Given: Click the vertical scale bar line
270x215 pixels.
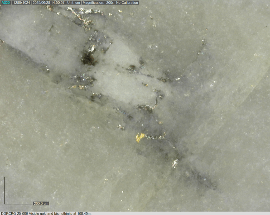Looking at the screenshot, I should (x=4, y=190).
